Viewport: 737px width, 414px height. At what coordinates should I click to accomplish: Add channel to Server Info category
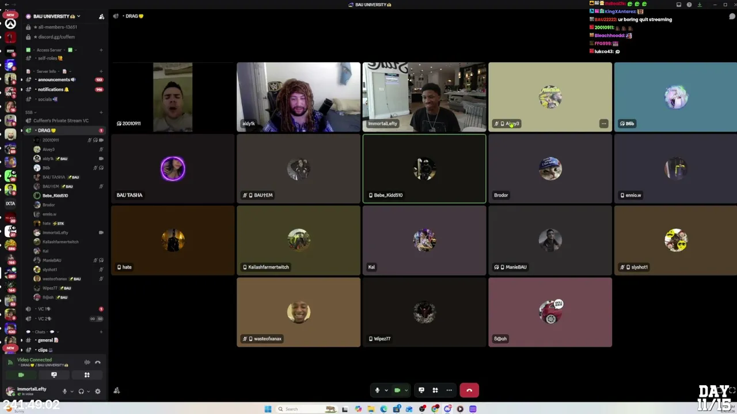[101, 71]
